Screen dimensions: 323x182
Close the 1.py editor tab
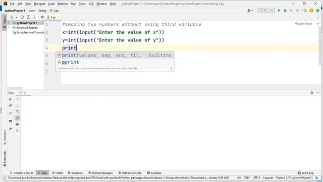(59, 17)
